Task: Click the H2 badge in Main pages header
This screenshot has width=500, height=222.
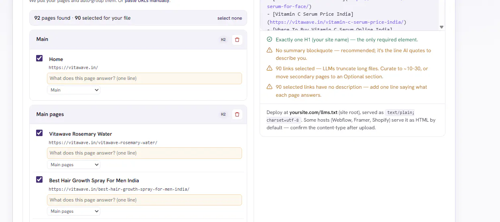Action: coord(223,114)
